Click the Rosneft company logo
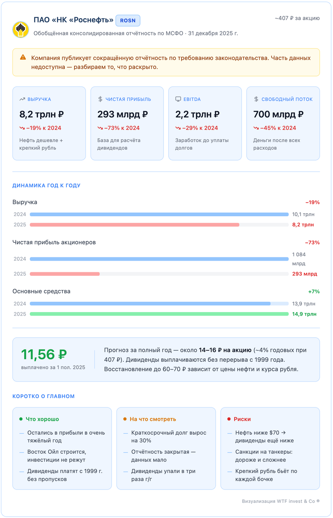 pos(21,29)
